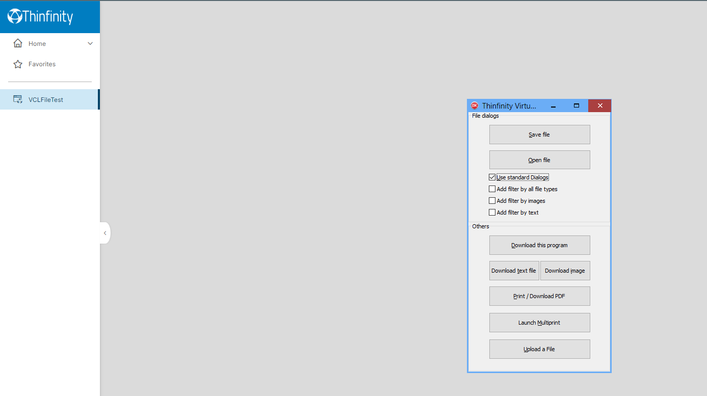Open the Favorites menu item
The height and width of the screenshot is (396, 707).
tap(50, 64)
